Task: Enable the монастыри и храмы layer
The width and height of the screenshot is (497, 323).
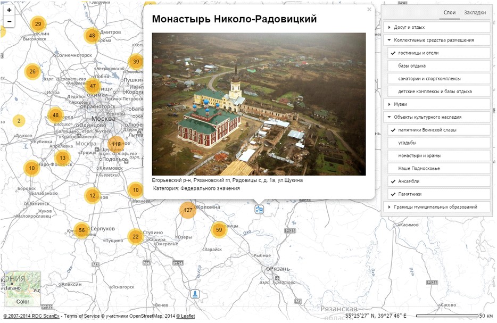Action: click(x=419, y=155)
